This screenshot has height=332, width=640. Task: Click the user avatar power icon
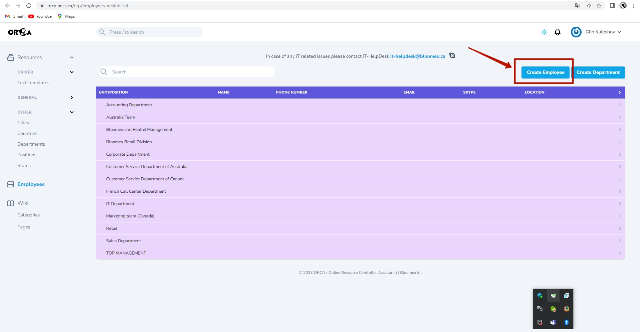(x=576, y=32)
